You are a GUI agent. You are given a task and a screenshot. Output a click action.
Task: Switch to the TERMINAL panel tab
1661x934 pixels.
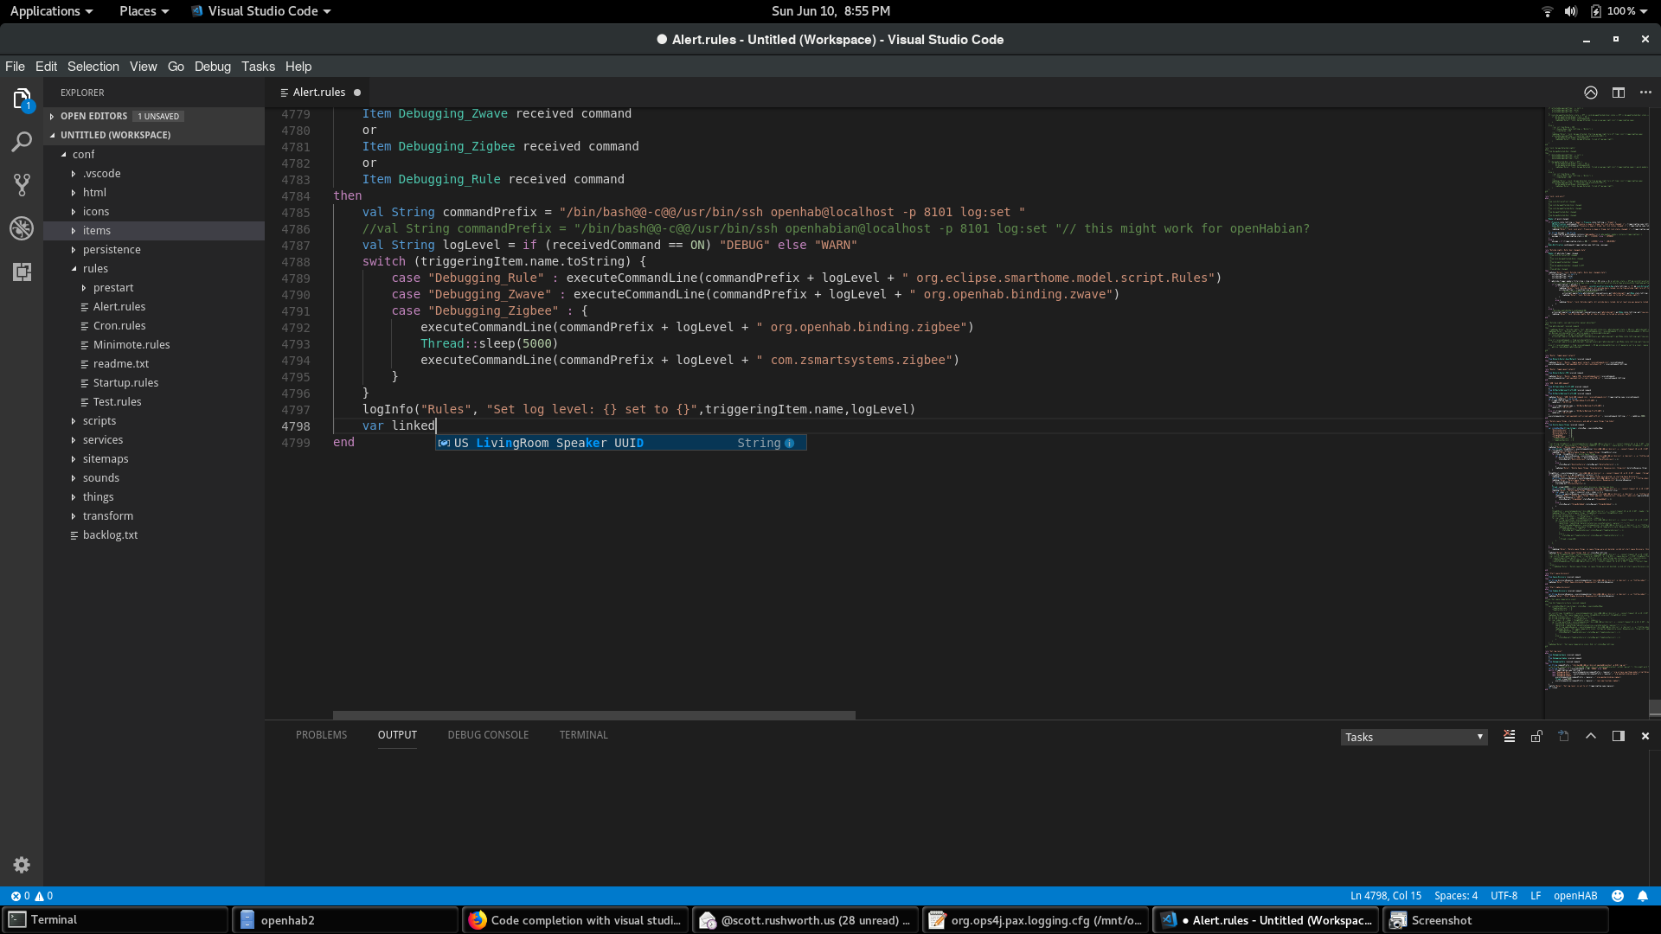point(583,735)
